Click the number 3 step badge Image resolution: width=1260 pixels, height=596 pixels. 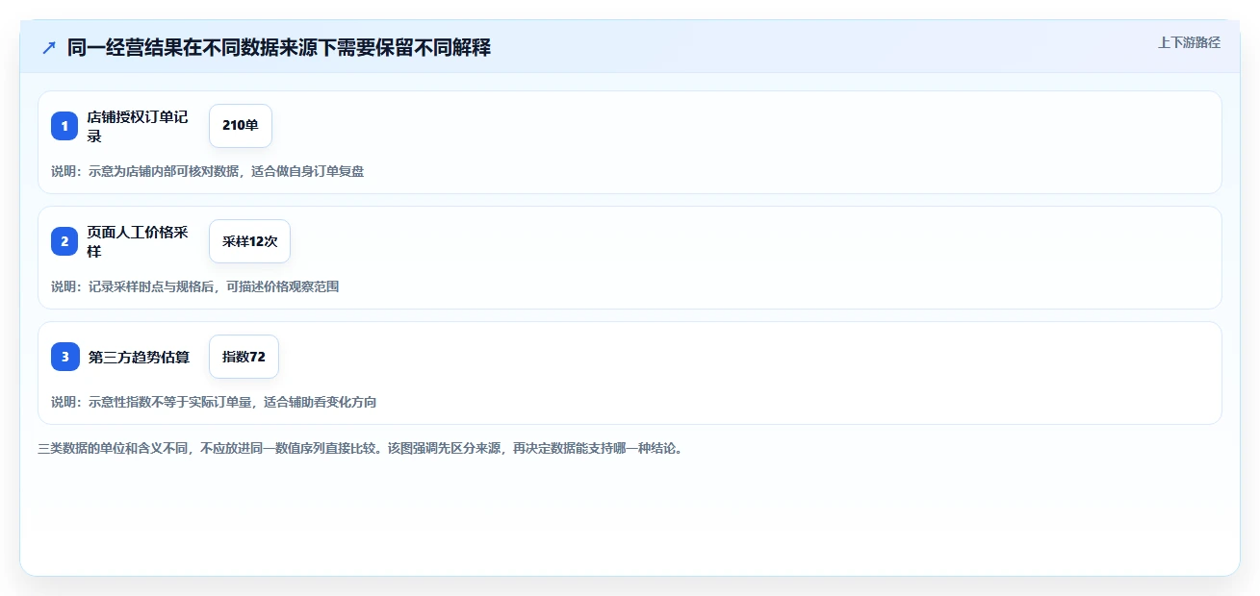(x=64, y=357)
